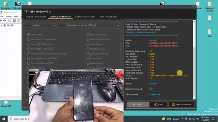Select the Backup Rom option
The image size is (218, 122).
(88, 63)
